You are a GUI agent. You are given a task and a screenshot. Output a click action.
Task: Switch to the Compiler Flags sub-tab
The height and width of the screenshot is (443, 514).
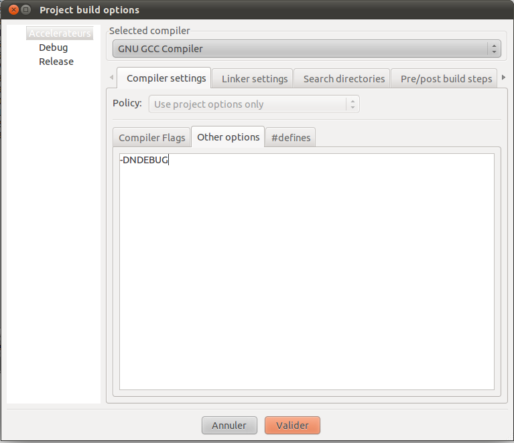[151, 138]
